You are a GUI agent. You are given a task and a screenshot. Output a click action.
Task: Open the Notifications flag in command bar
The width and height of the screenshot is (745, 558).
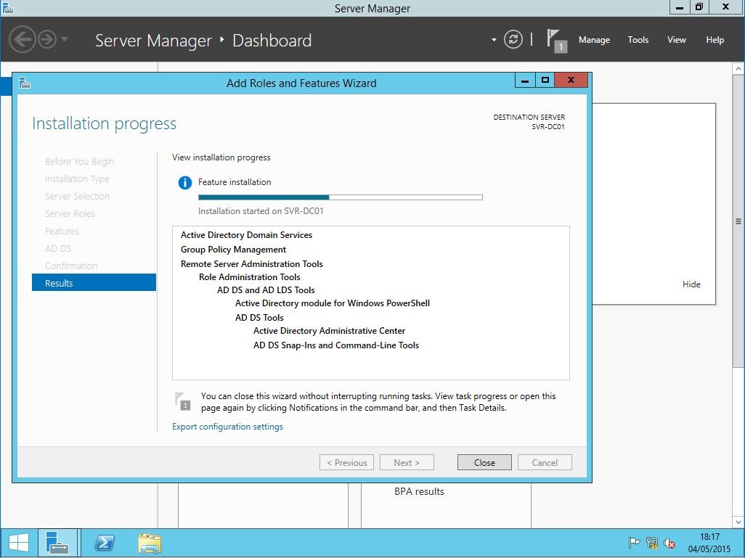click(x=555, y=40)
